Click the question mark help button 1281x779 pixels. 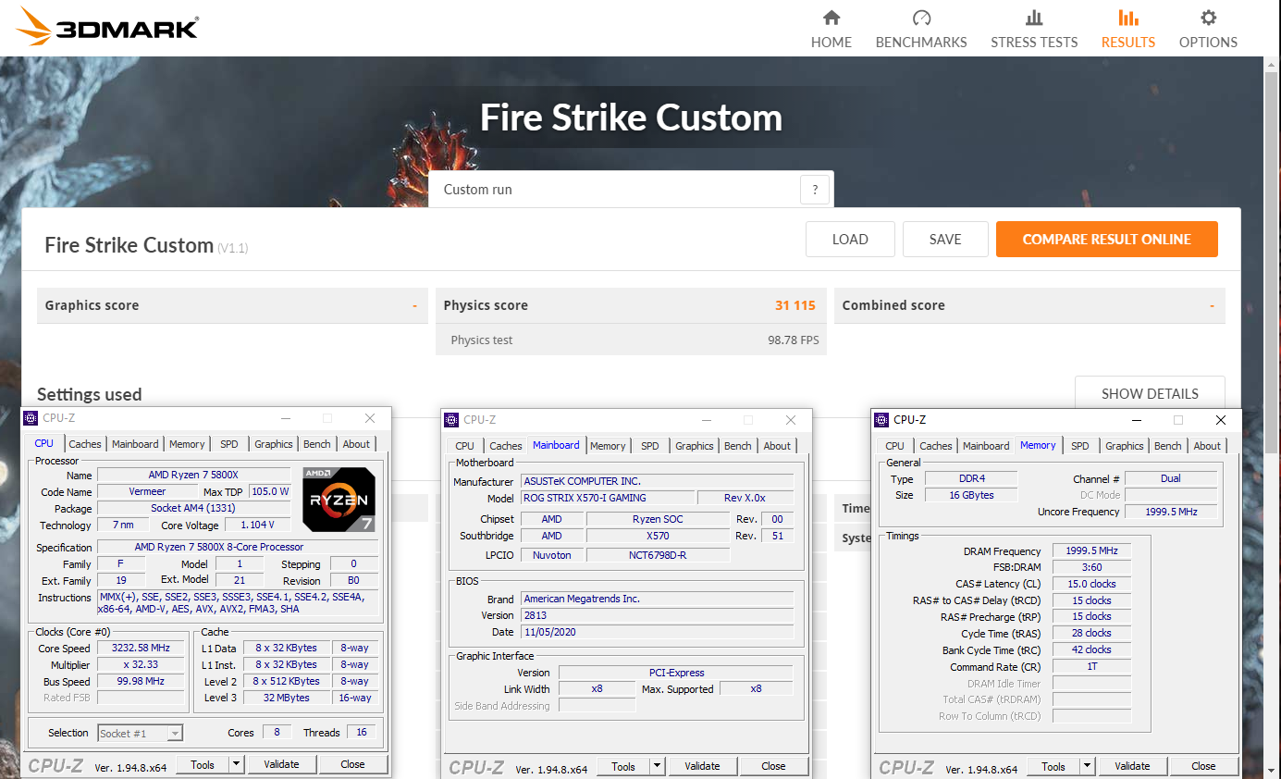point(815,190)
